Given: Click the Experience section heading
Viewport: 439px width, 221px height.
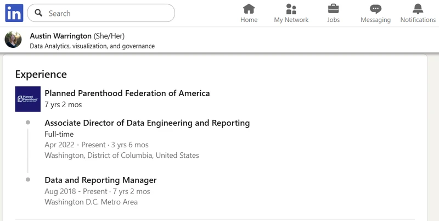Looking at the screenshot, I should click(41, 74).
